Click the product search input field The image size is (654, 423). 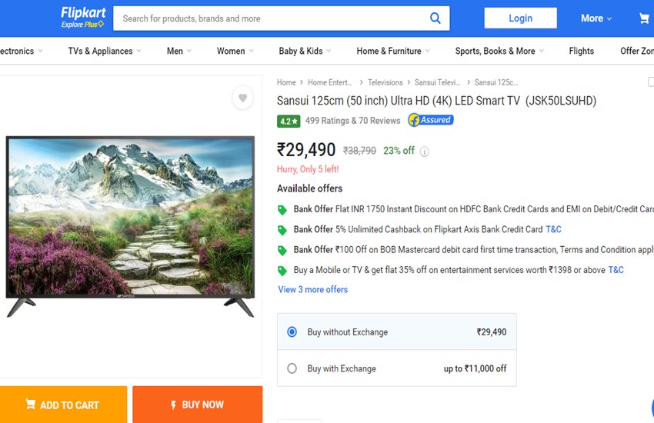click(269, 18)
